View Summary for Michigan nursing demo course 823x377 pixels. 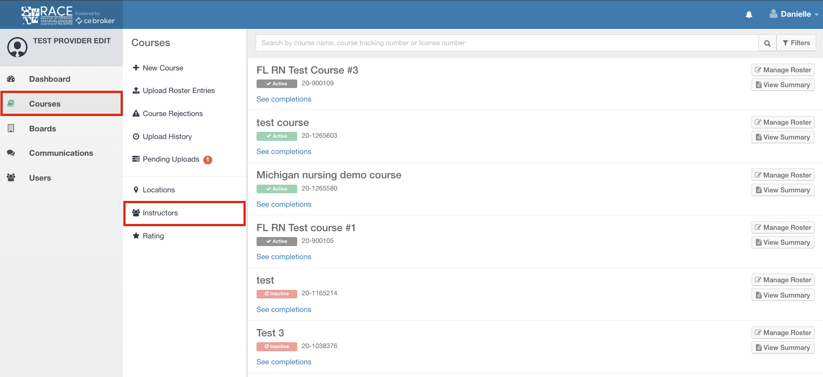pos(783,190)
